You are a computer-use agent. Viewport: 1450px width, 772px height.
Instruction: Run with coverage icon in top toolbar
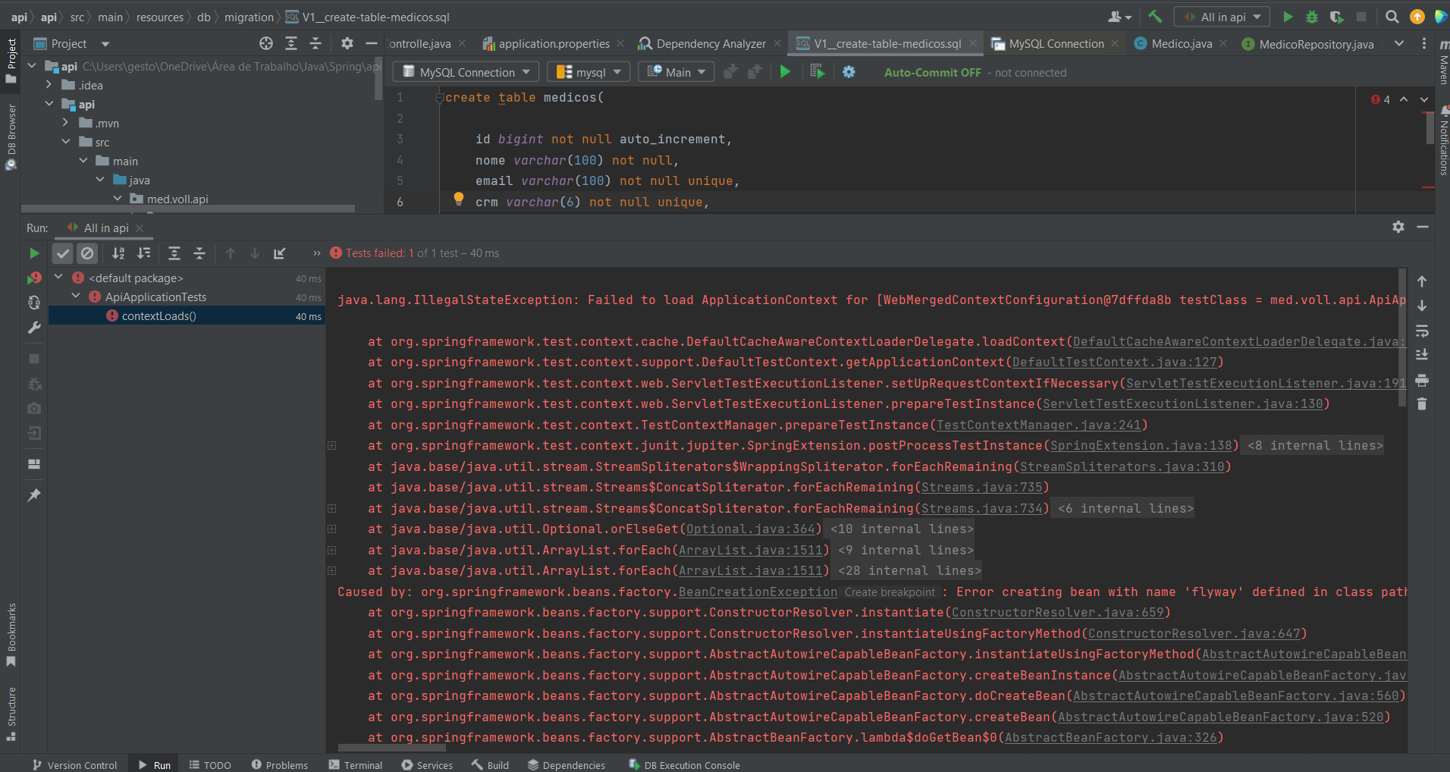[x=1337, y=17]
